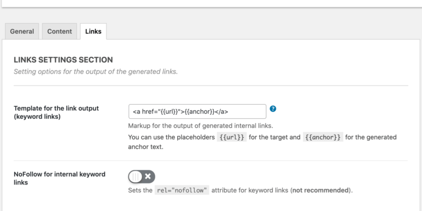Click the bold 'not recommended' text
Image resolution: width=422 pixels, height=211 pixels.
[x=320, y=191]
